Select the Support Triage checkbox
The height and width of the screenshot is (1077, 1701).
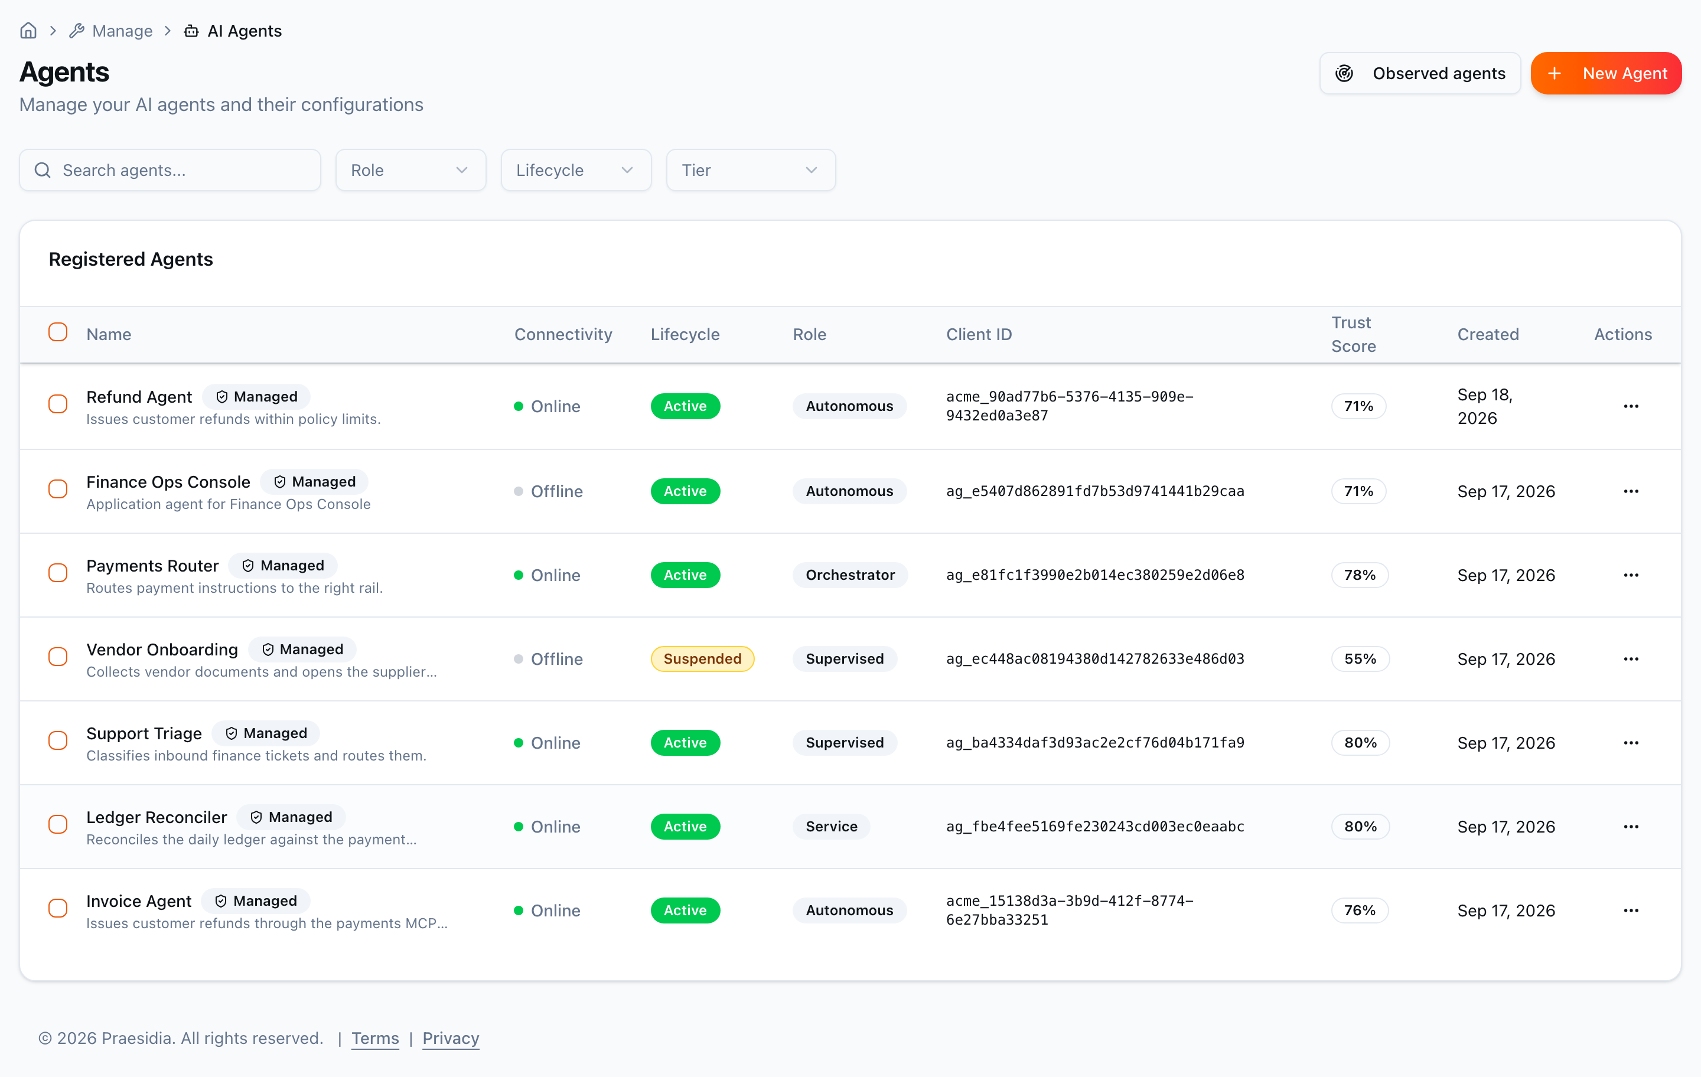[58, 741]
